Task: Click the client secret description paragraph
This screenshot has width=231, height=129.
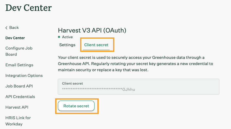Action: [x=135, y=63]
